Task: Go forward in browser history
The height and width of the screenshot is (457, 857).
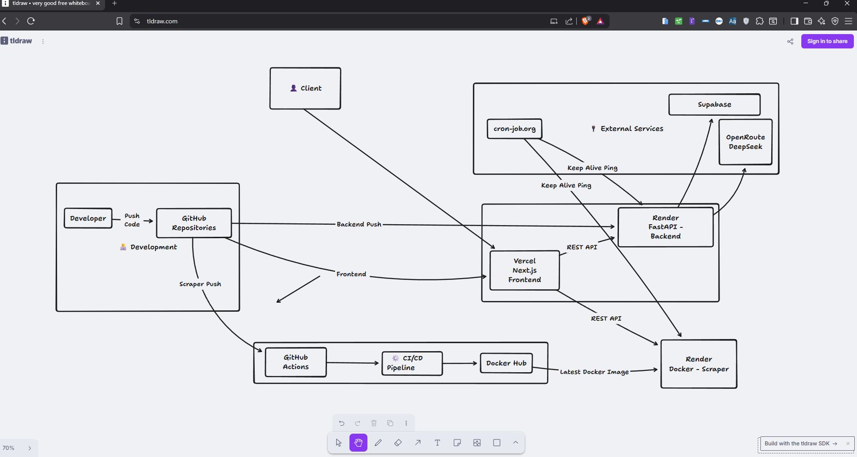Action: click(x=17, y=21)
